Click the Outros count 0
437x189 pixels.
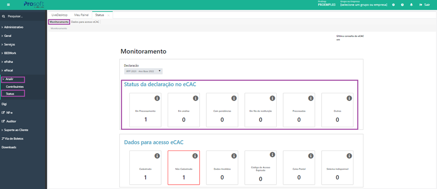[337, 120]
